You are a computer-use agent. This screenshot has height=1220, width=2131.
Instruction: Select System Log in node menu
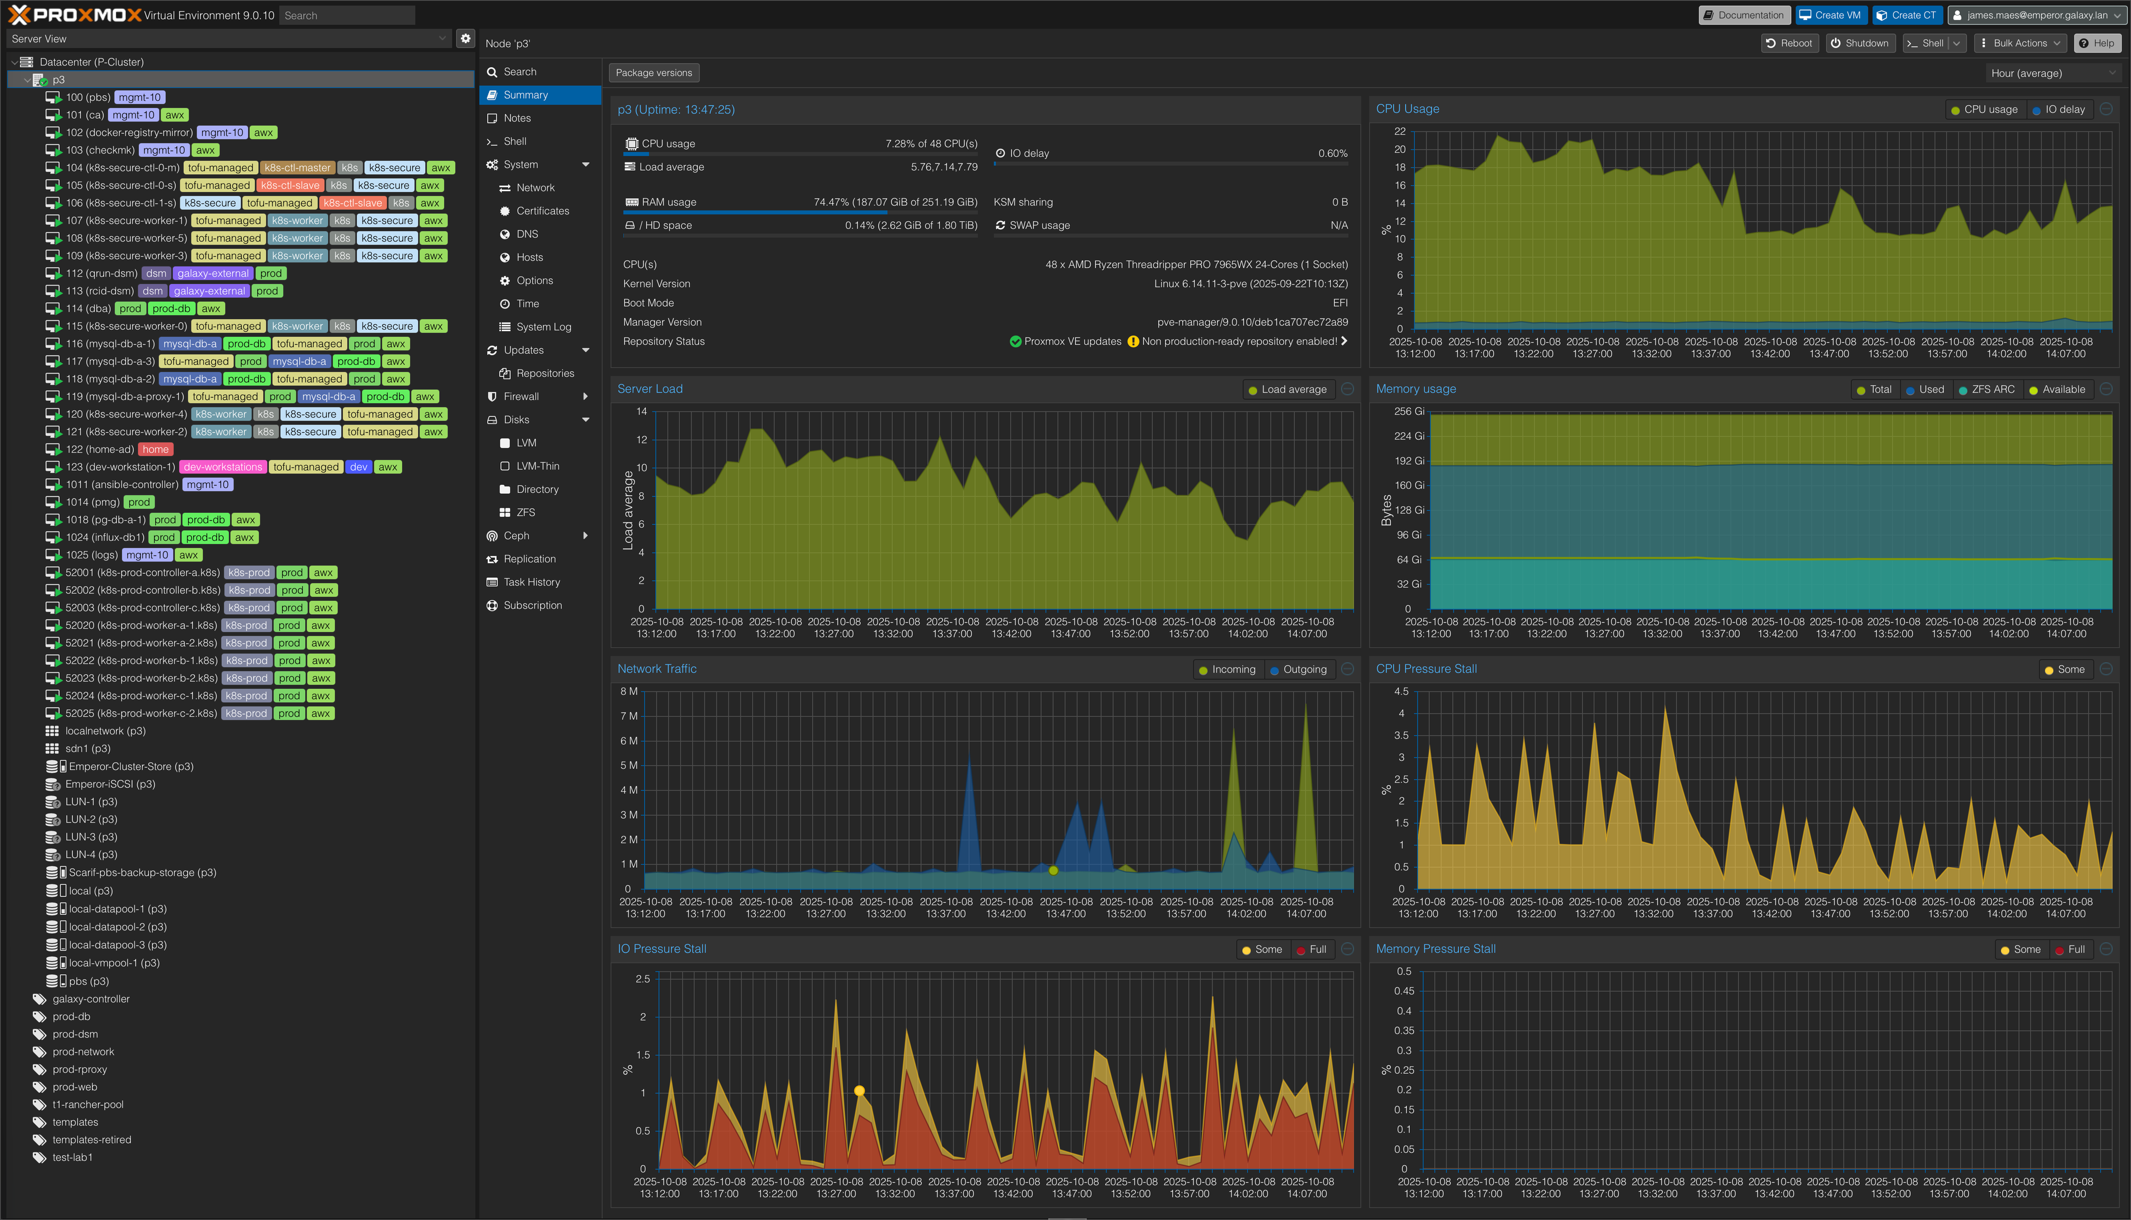pos(543,327)
